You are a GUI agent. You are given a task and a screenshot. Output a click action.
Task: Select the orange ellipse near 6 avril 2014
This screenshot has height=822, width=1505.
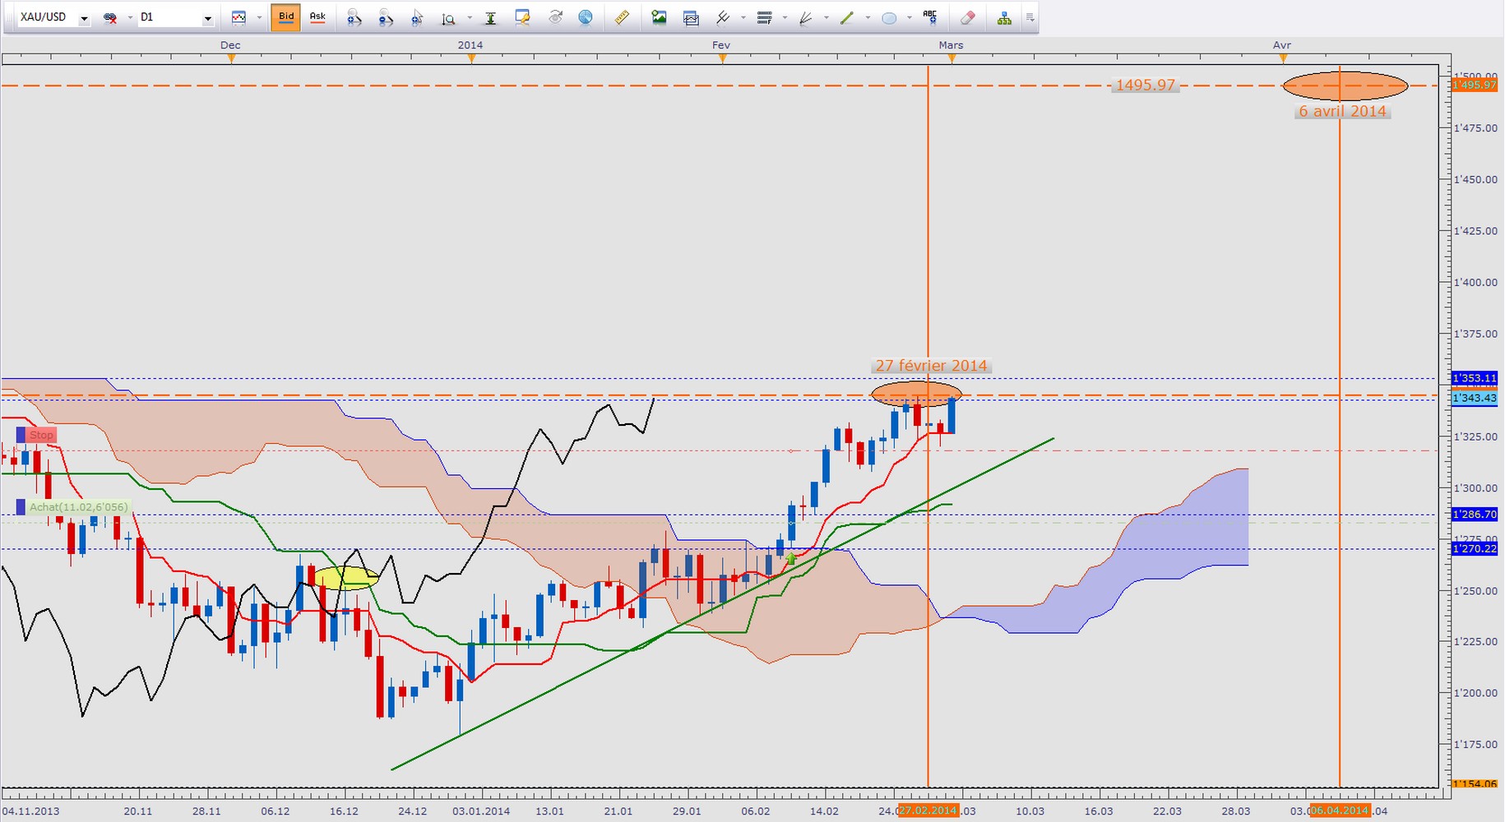click(x=1345, y=85)
